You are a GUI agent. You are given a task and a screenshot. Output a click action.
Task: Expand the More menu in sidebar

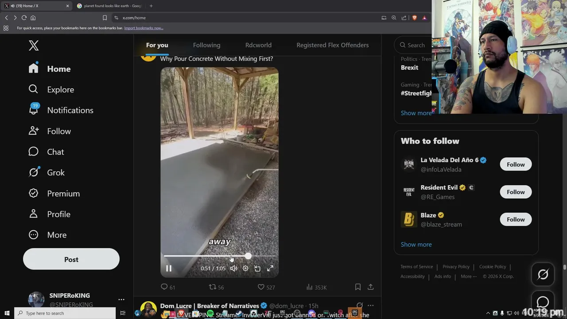click(x=47, y=235)
